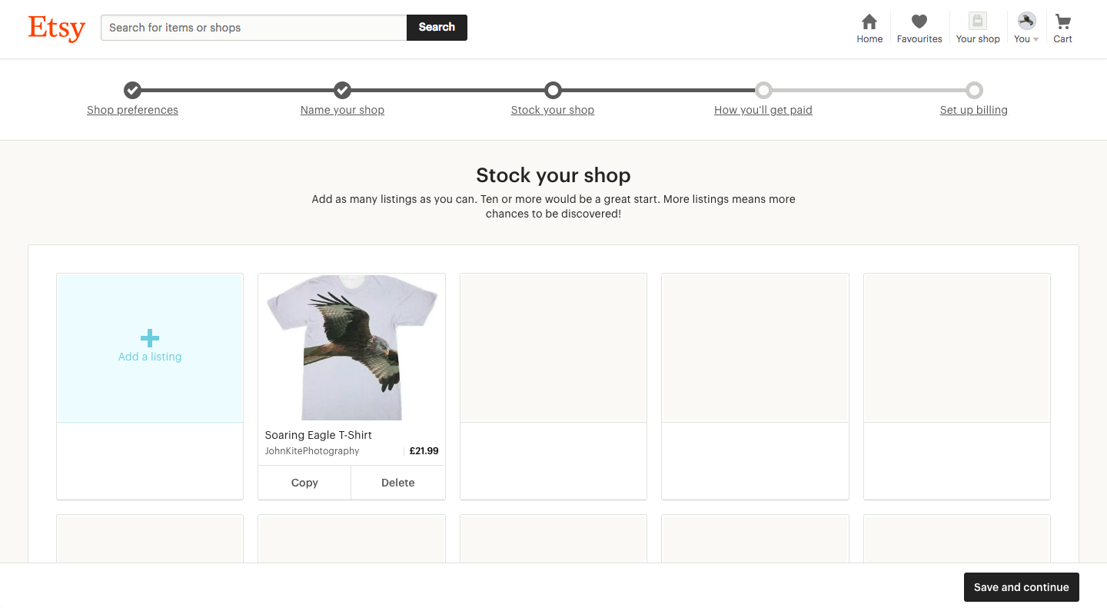Copy the Soaring Eagle T-Shirt listing
Screen dimensions: 1107x611
(x=304, y=482)
